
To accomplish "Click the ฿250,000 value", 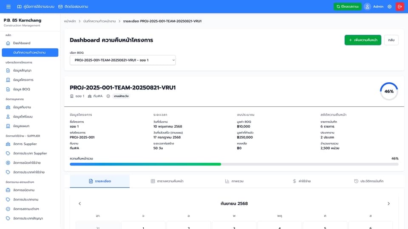I will click(245, 137).
